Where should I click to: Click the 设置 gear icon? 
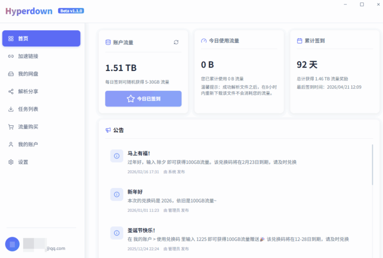click(11, 162)
